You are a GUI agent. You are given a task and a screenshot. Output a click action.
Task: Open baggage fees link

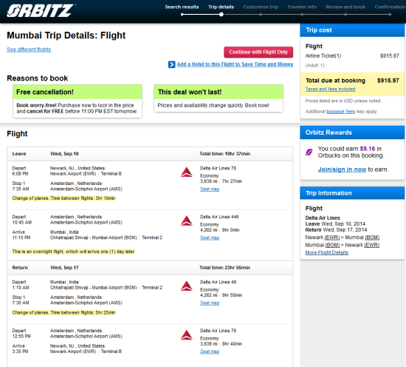point(340,112)
